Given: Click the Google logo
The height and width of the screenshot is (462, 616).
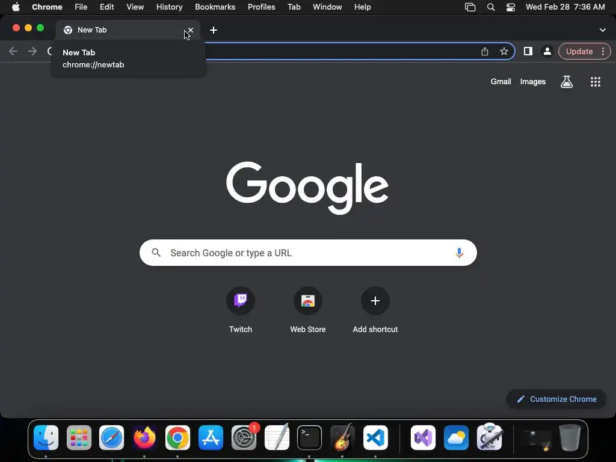Looking at the screenshot, I should click(307, 188).
